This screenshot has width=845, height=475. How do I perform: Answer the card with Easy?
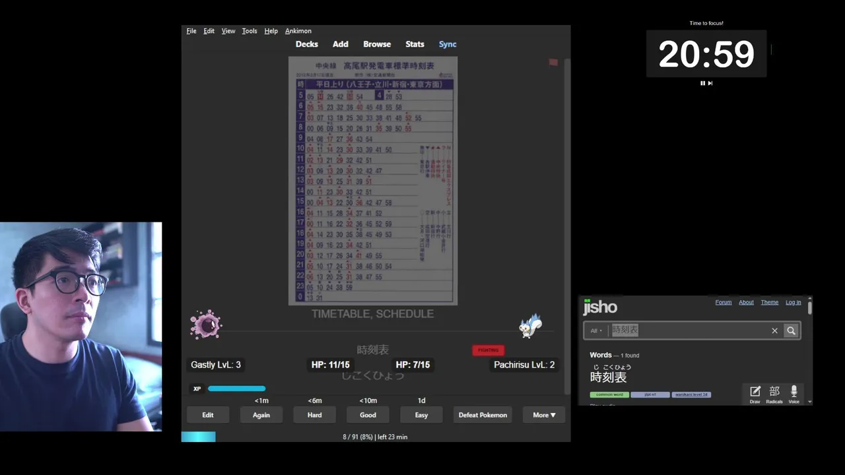(421, 415)
